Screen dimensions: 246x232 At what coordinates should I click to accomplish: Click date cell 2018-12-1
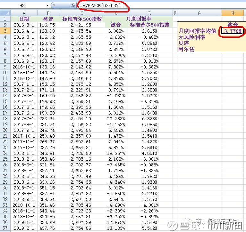(24, 217)
